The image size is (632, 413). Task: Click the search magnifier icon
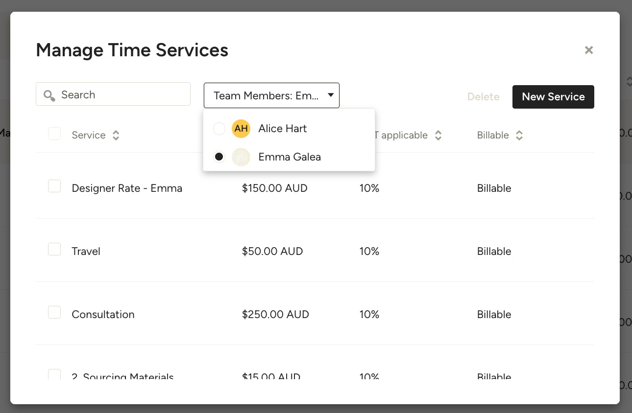49,95
